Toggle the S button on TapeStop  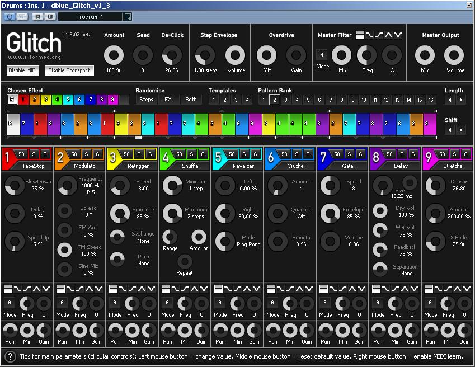pyautogui.click(x=34, y=154)
